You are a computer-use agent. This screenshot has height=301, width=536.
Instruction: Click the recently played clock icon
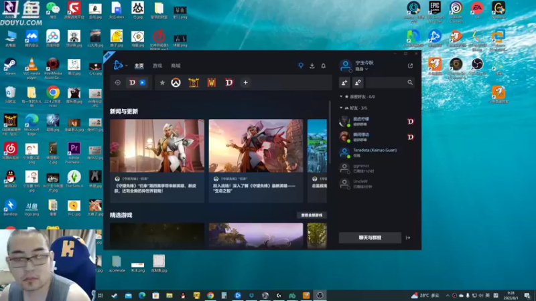(x=118, y=82)
